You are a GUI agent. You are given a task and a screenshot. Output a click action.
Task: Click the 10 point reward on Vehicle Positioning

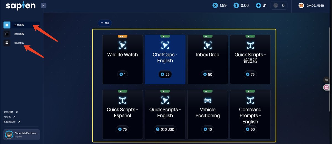207,129
